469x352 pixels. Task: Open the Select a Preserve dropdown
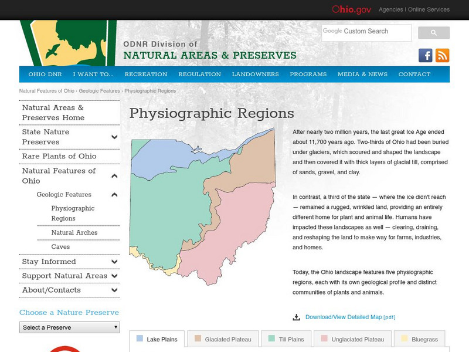pos(69,328)
